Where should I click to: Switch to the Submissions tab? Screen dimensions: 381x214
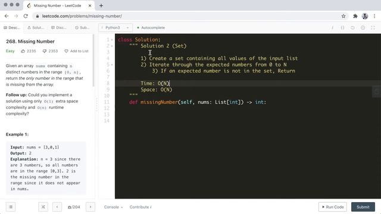(82, 28)
